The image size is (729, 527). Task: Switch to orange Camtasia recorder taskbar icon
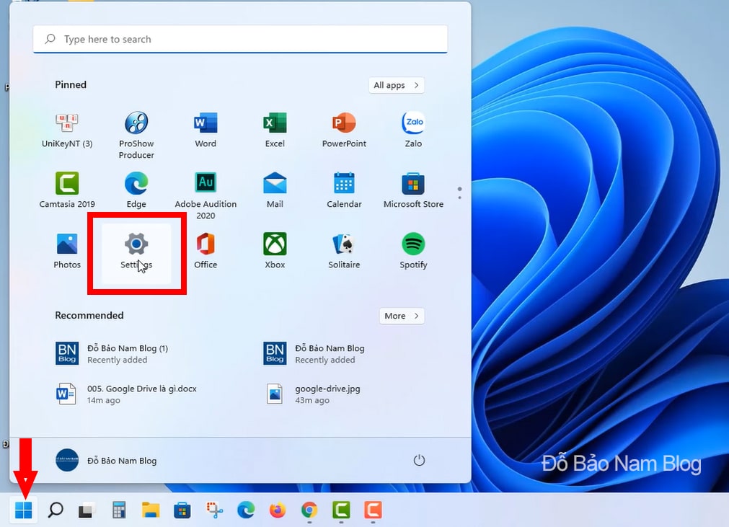[x=373, y=510]
